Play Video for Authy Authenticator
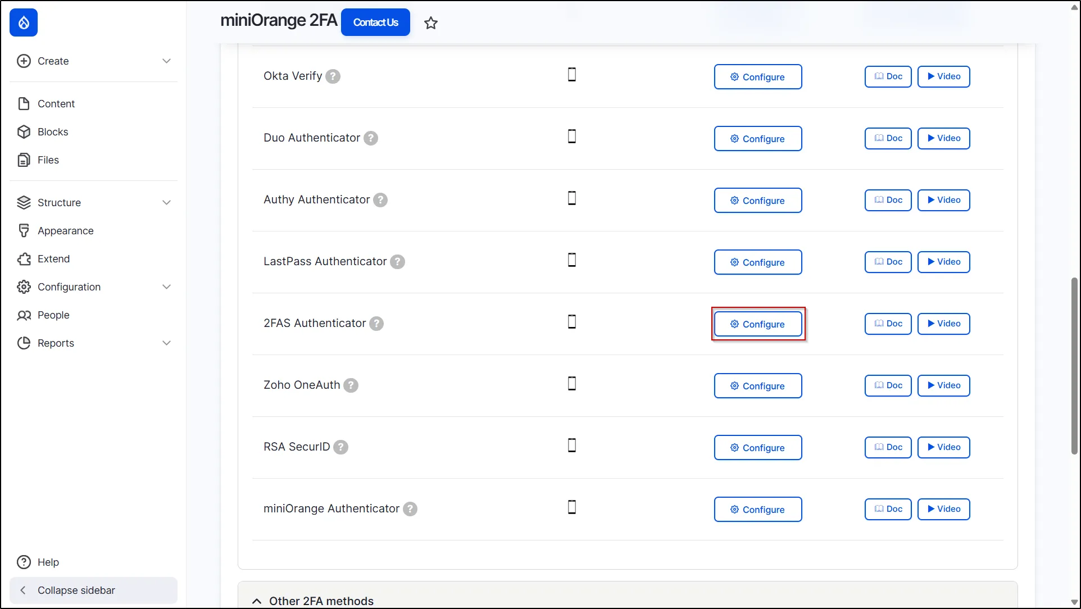 (x=944, y=200)
